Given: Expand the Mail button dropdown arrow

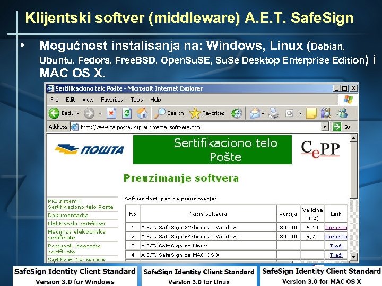Looking at the screenshot, I should [x=263, y=113].
